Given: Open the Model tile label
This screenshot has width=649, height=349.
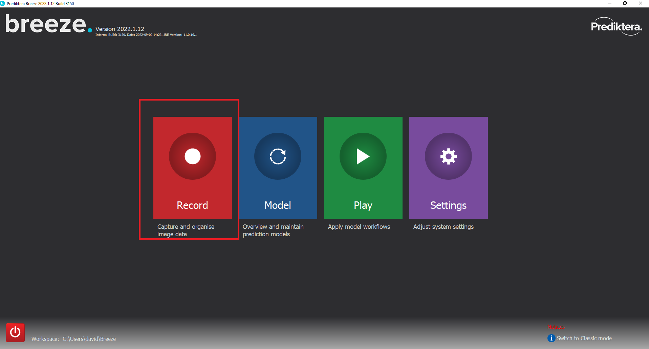Looking at the screenshot, I should tap(278, 205).
